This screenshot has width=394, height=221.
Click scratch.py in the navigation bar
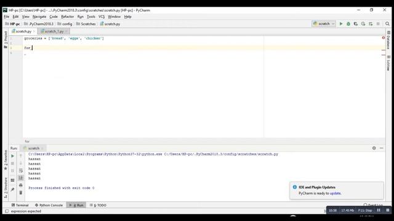[110, 24]
